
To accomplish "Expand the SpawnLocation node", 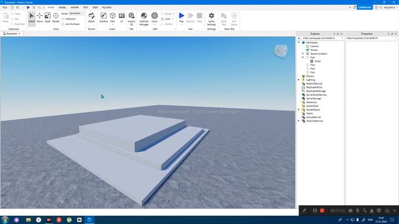I will pyautogui.click(x=303, y=54).
